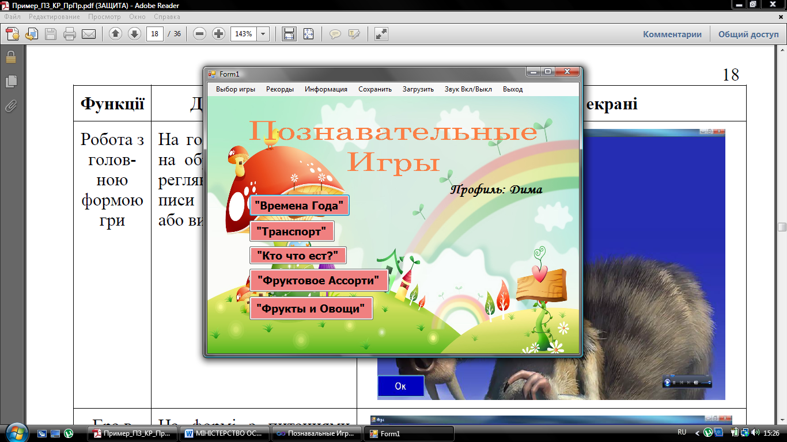Click the security lock icon in side panel
Image resolution: width=787 pixels, height=442 pixels.
point(10,56)
